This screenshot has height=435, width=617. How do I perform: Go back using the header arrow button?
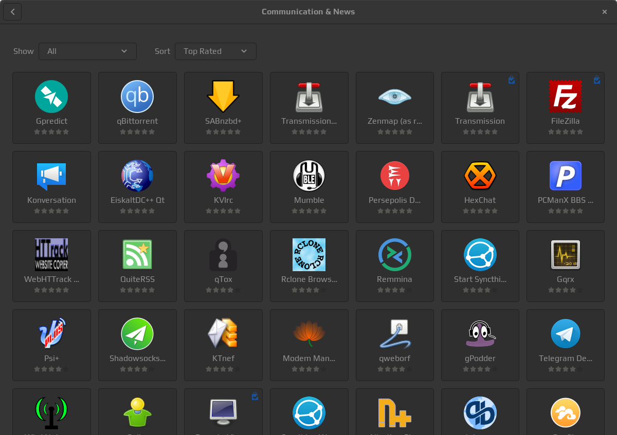12,12
